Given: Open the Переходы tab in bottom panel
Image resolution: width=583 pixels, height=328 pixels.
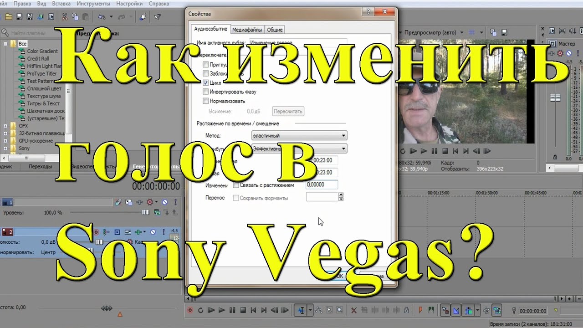Looking at the screenshot, I should click(x=40, y=167).
